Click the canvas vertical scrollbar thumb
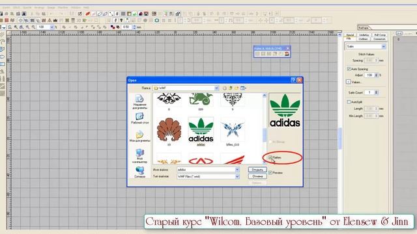The height and width of the screenshot is (234, 417). point(340,138)
